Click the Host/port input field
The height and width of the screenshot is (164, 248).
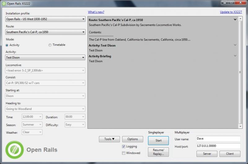click(x=218, y=146)
